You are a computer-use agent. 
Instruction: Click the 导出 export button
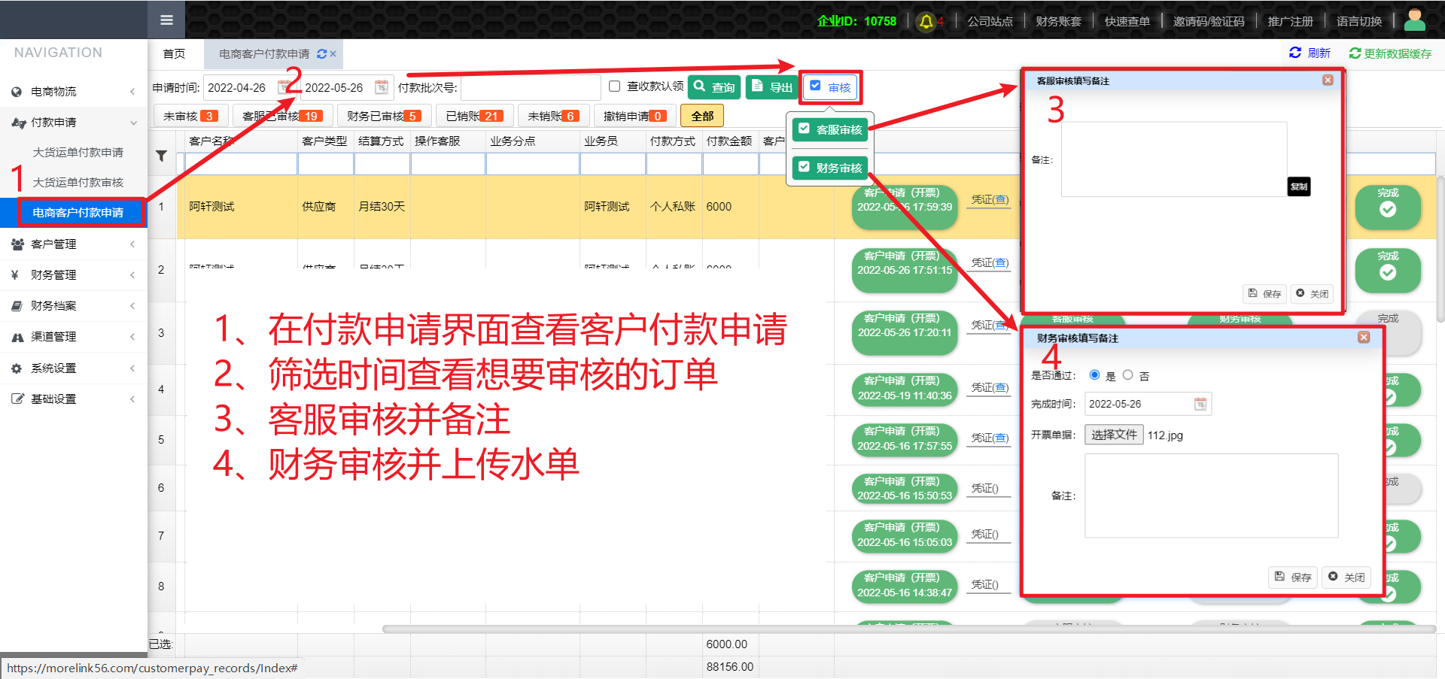coord(772,87)
